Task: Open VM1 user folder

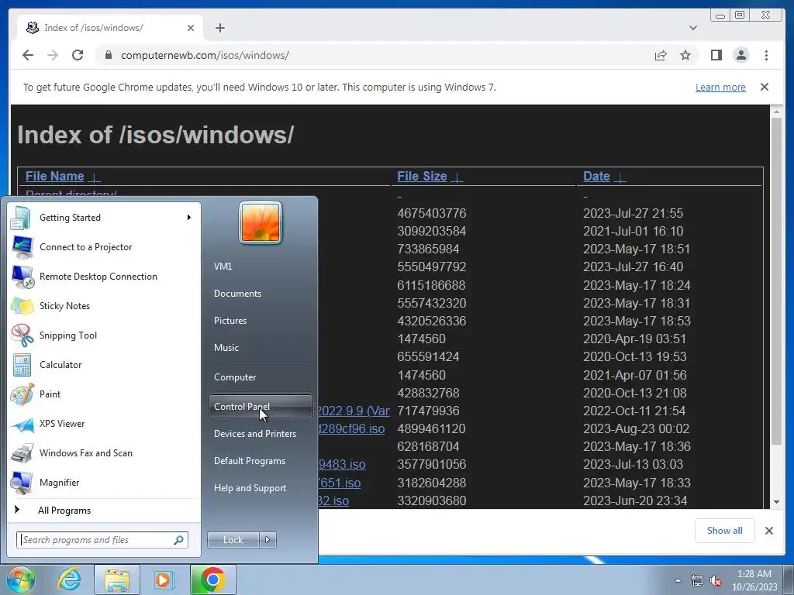Action: click(261, 267)
